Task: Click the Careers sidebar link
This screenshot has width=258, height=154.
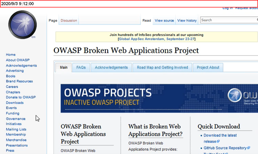Action: coord(12,87)
